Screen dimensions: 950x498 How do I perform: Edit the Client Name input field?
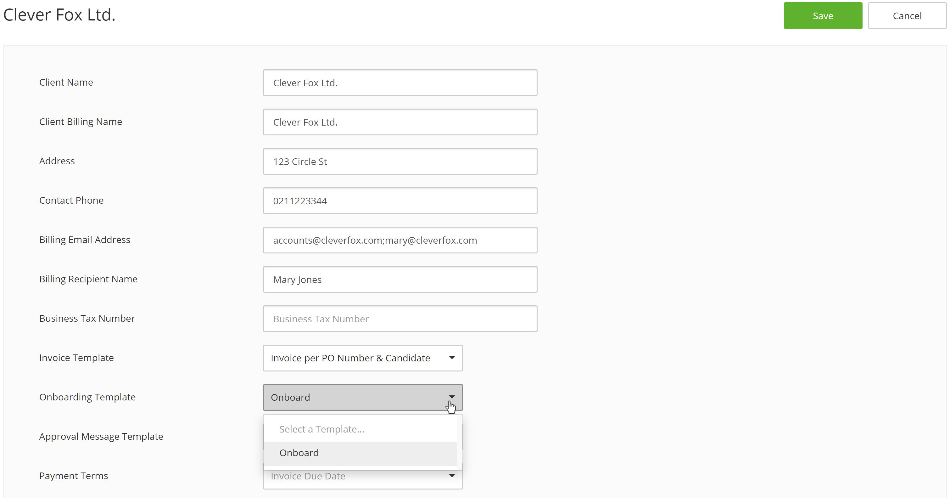click(400, 83)
